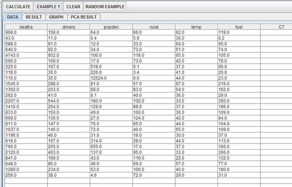Select rural cell 3.4

[x=154, y=72]
